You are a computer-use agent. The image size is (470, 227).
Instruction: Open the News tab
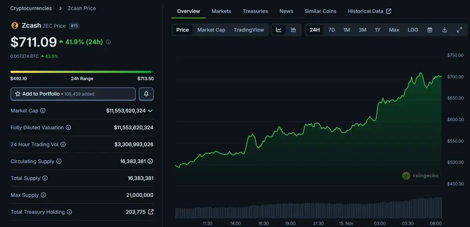pyautogui.click(x=286, y=11)
